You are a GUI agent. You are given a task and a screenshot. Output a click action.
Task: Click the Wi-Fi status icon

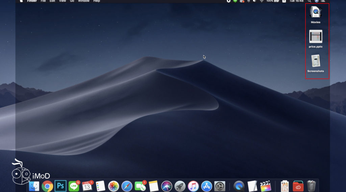262,1
